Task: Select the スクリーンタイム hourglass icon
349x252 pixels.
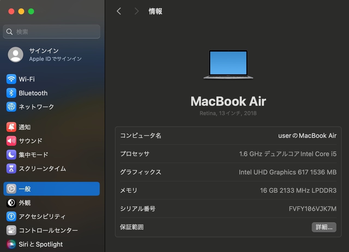Action: [11, 168]
